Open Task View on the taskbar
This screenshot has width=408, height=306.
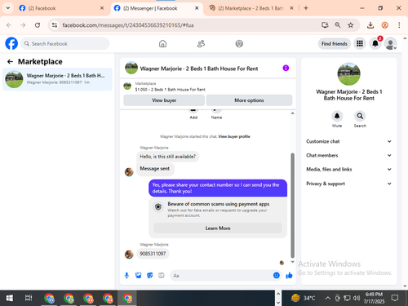coord(29,298)
